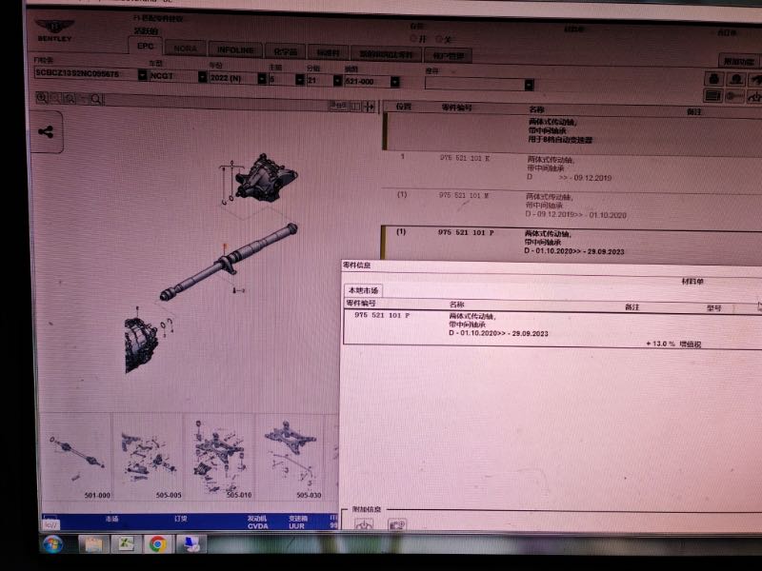Select the 本地市场 tab in parts info
This screenshot has height=571, width=762.
click(x=364, y=290)
